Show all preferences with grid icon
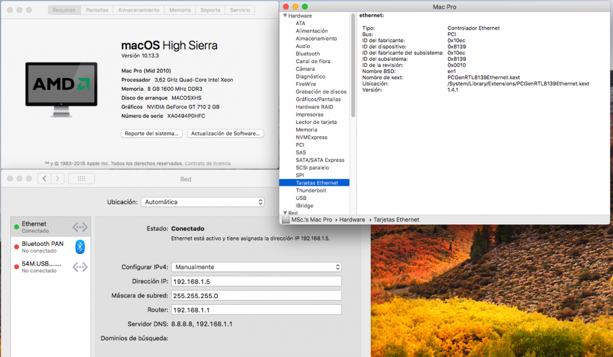 point(82,178)
